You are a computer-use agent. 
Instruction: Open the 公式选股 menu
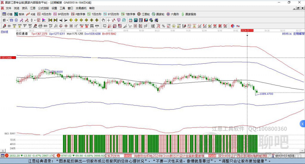point(43,8)
